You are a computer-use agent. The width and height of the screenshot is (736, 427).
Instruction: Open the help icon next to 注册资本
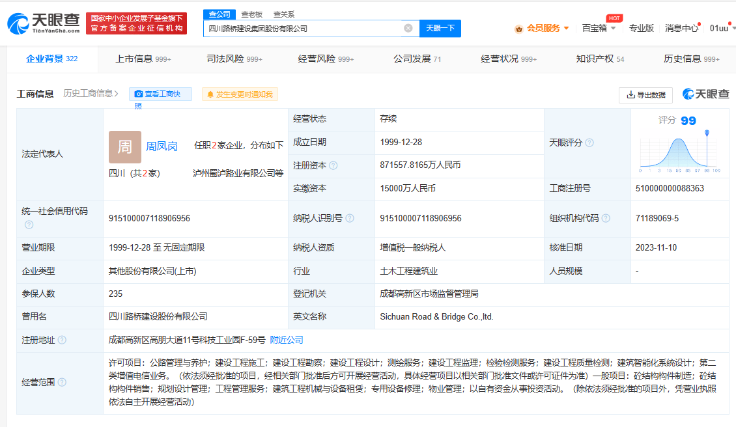coord(333,165)
